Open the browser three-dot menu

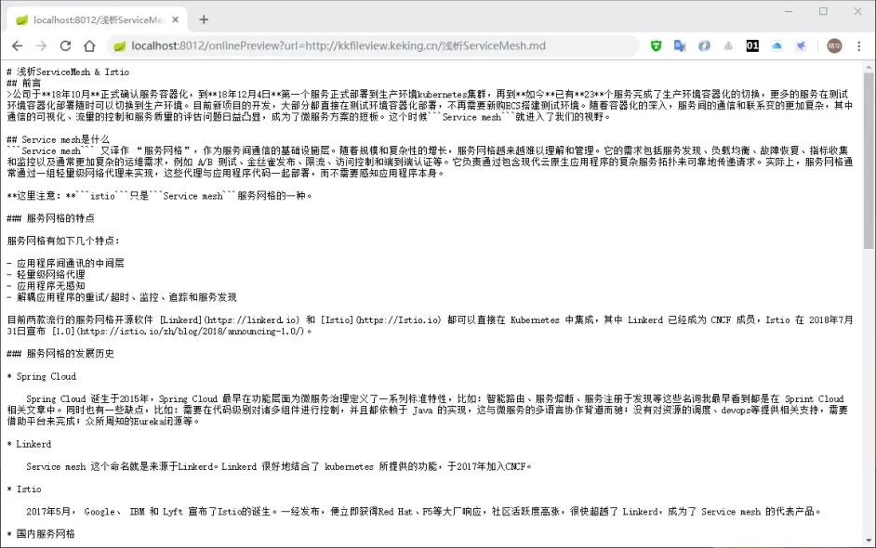(857, 45)
